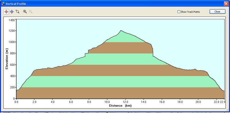Click the 1400 elevation axis value
The image size is (230, 113).
click(12, 20)
